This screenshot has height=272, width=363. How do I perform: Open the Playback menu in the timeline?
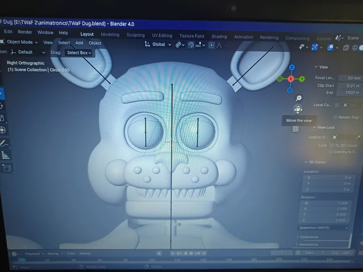34,254
